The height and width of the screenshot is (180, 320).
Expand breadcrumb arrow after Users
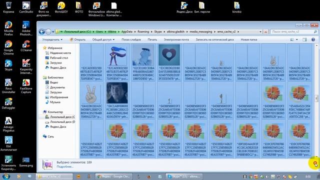[x=105, y=31]
